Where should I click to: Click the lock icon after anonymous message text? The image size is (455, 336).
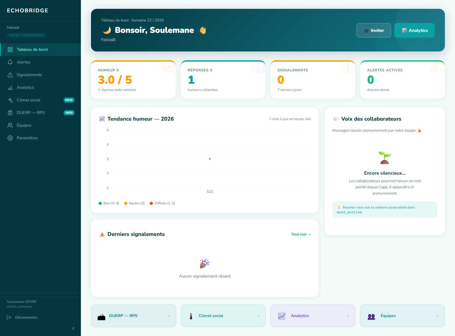(420, 130)
